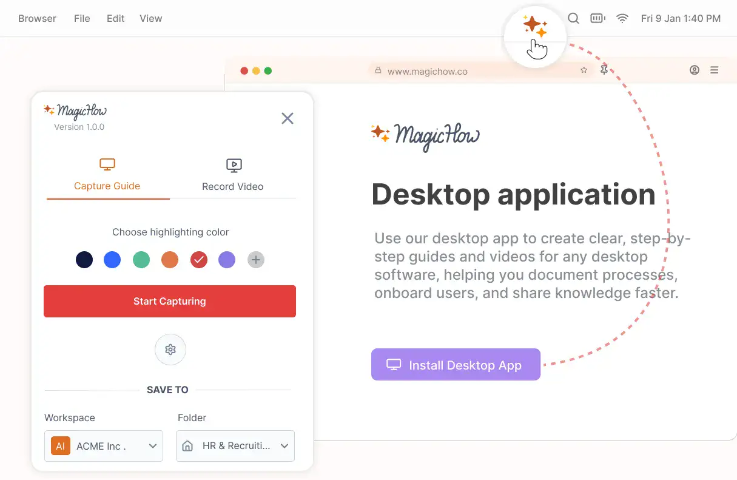Open the macOS Spotlight search icon
The width and height of the screenshot is (737, 480).
coord(573,18)
